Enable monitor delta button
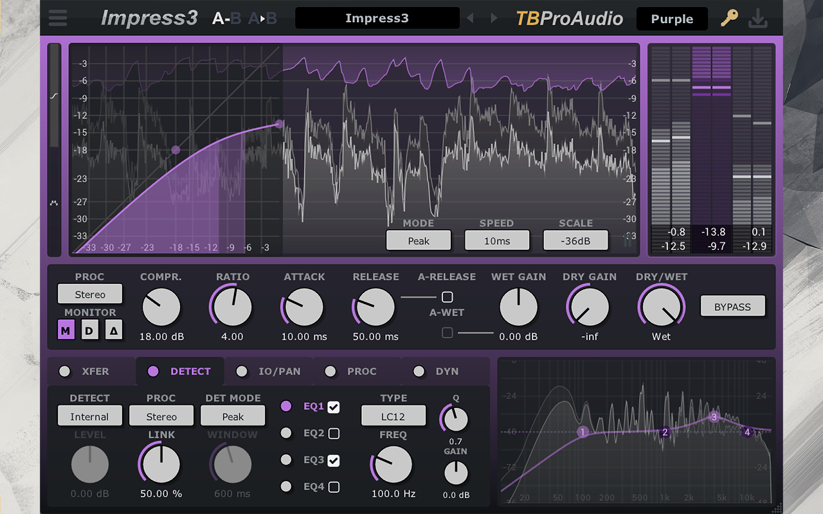Screen dimensions: 823x514 [x=114, y=331]
